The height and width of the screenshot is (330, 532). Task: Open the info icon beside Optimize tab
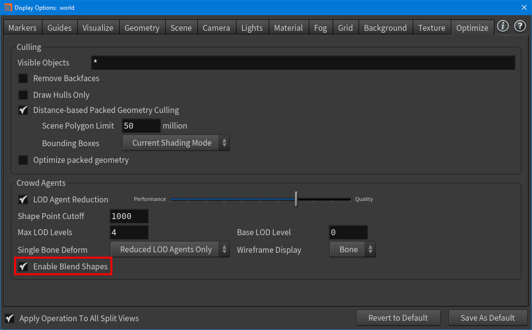[x=503, y=26]
